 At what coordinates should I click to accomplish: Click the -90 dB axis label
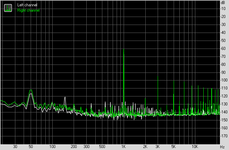coord(223,72)
